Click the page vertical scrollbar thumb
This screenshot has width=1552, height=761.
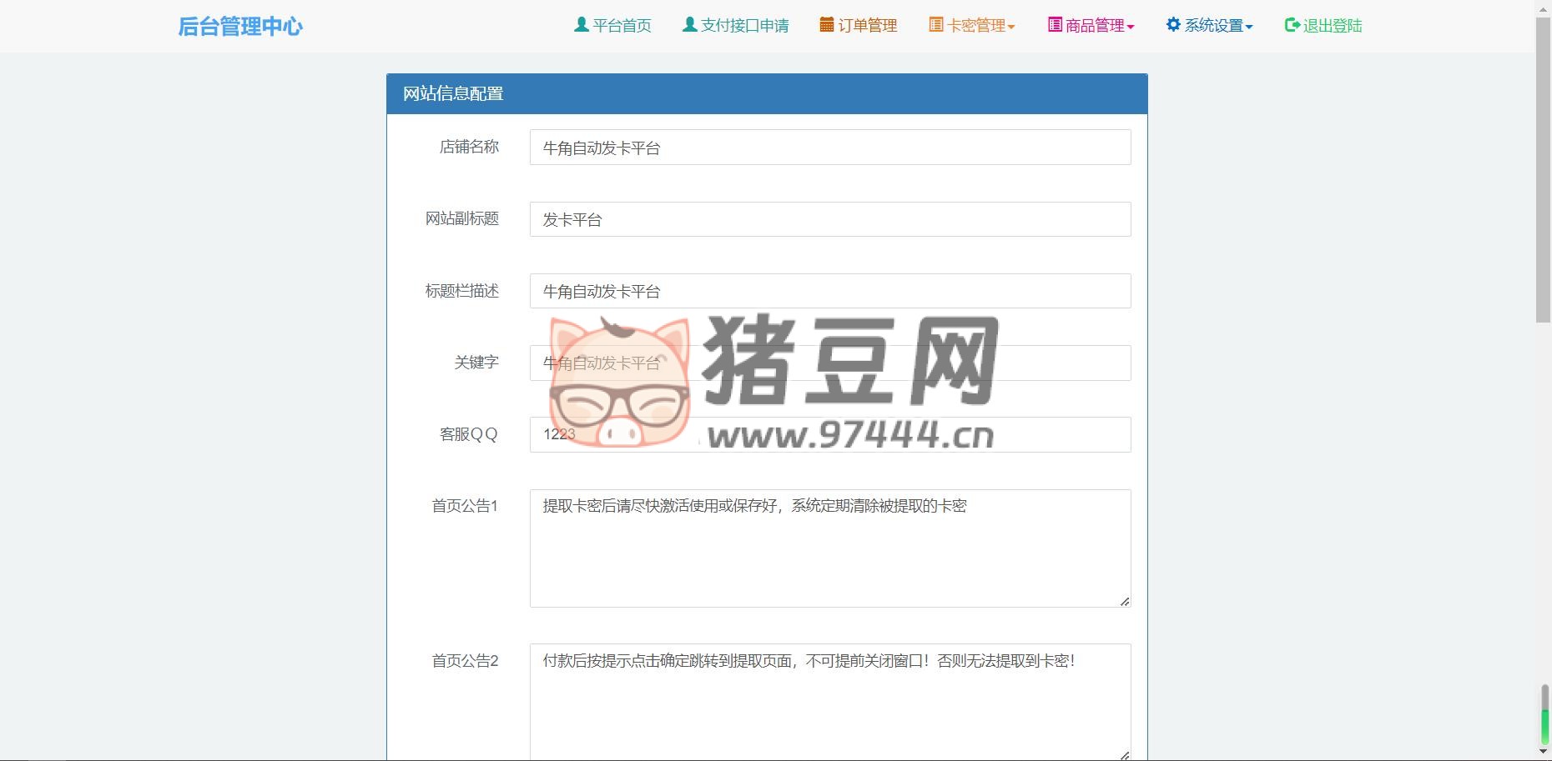1543,169
